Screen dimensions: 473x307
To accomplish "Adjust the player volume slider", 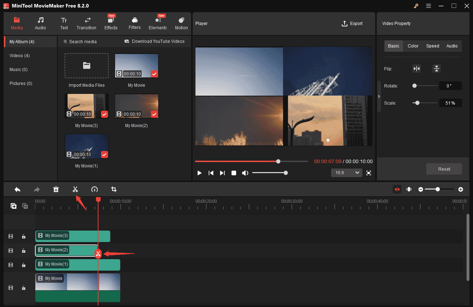I will (x=269, y=173).
